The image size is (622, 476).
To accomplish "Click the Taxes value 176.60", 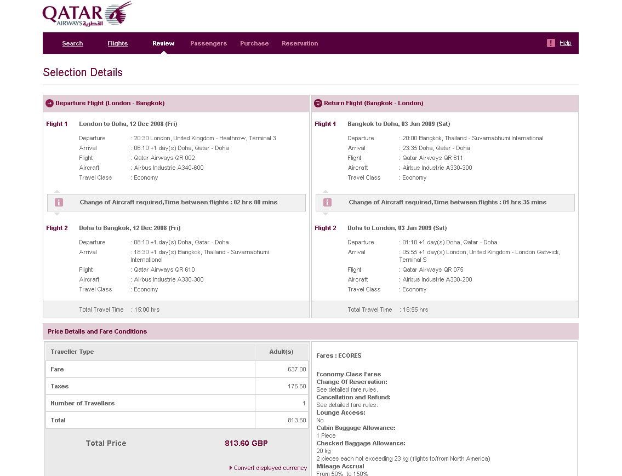I will [x=296, y=386].
